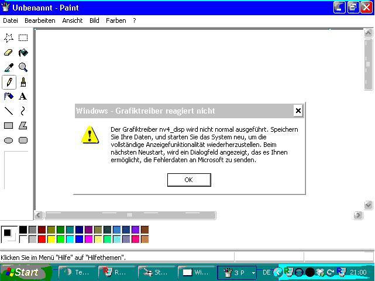
Task: Open the Farben menu
Action: coord(116,20)
